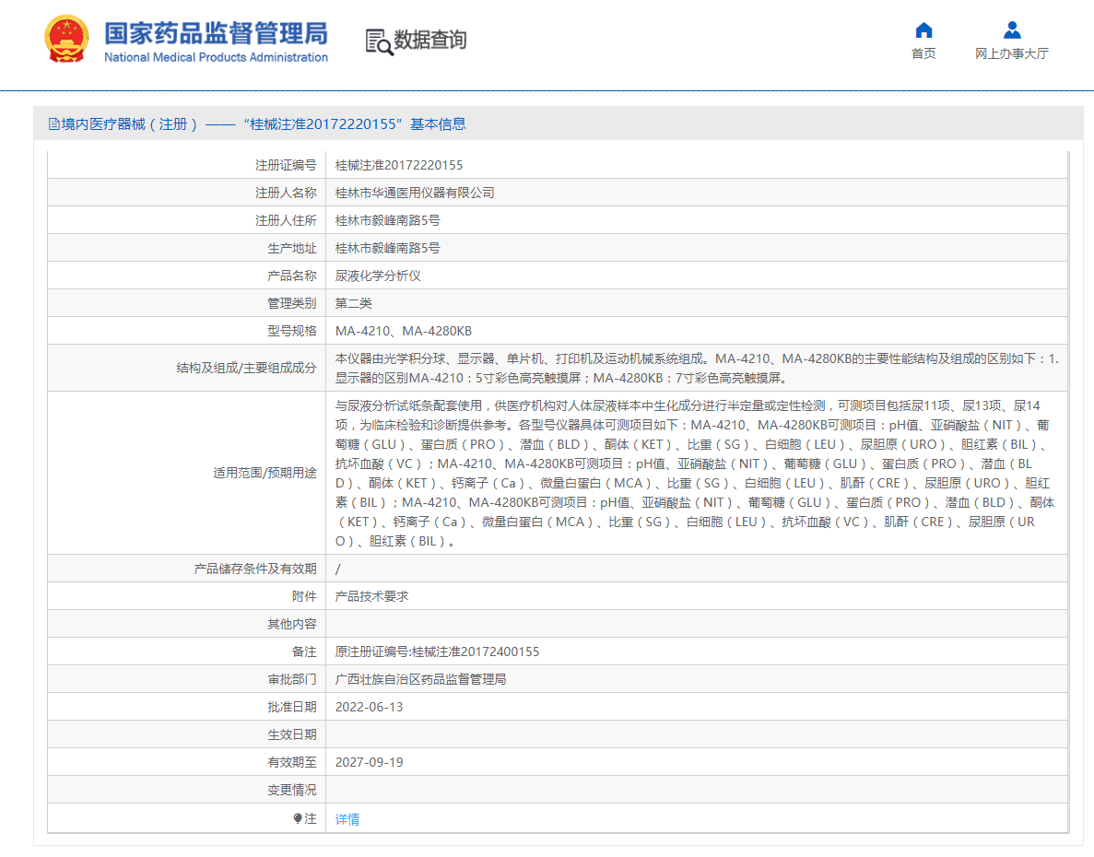1094x857 pixels.
Task: Click the approval department 广西壮族自治区药品监督管理局
Action: click(420, 679)
